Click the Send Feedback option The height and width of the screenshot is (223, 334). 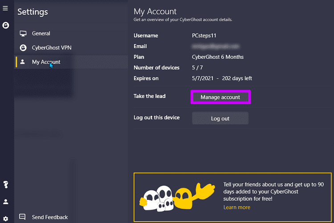50,217
